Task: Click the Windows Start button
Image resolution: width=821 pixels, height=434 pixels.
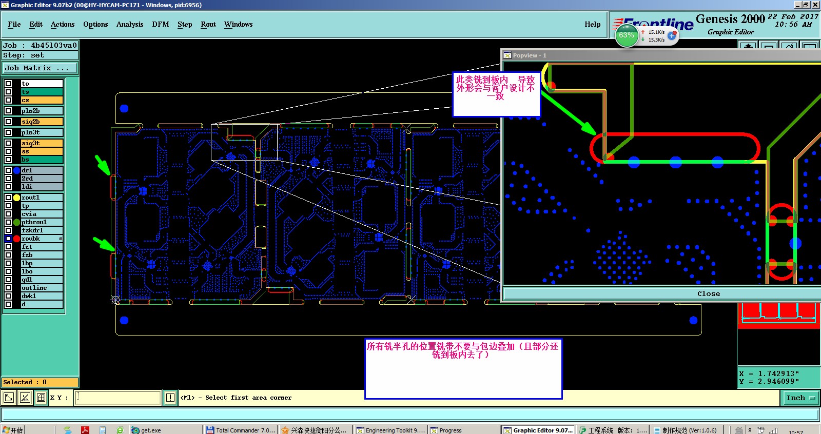Action: (x=13, y=430)
